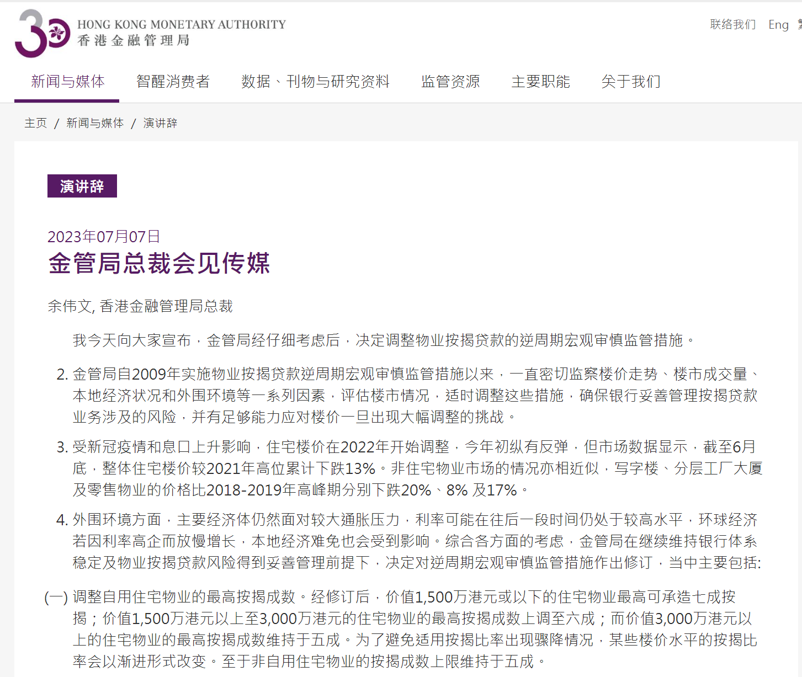This screenshot has width=802, height=677.
Task: Click paragraph 3 starting with 受新冠疫情
Action: point(414,468)
